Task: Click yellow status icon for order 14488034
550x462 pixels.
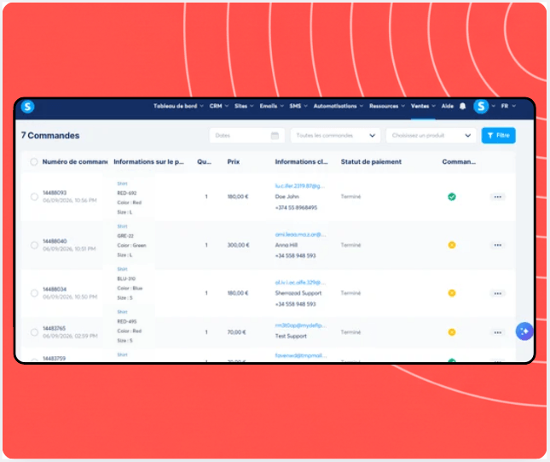Action: click(452, 293)
